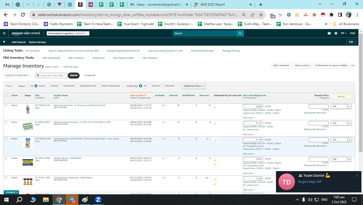Select the Incomplete status filter
The width and height of the screenshot is (363, 205).
coord(61,86)
